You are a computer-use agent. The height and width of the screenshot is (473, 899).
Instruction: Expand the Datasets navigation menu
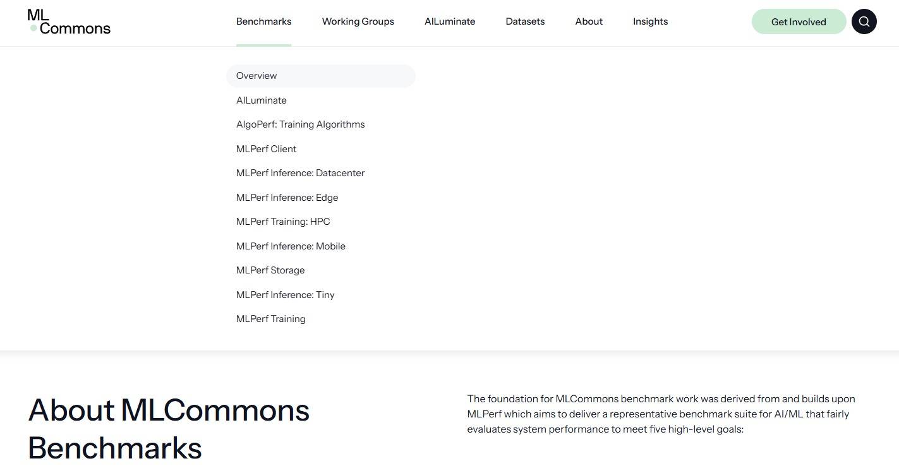tap(525, 21)
